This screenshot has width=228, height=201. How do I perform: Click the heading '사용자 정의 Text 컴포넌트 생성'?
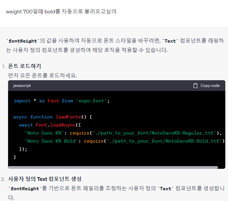coord(45,179)
